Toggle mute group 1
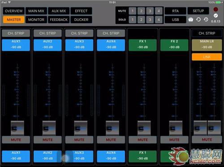Image resolution: width=224 pixels, height=167 pixels. click(x=132, y=11)
